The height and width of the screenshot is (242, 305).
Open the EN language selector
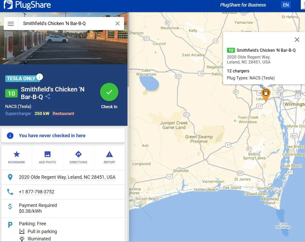pyautogui.click(x=286, y=5)
